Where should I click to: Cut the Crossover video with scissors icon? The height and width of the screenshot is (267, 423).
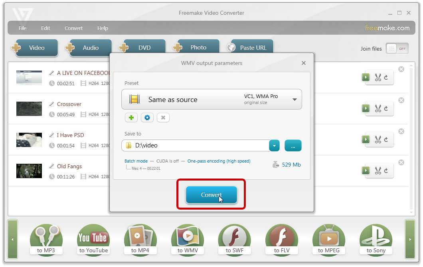pyautogui.click(x=378, y=108)
